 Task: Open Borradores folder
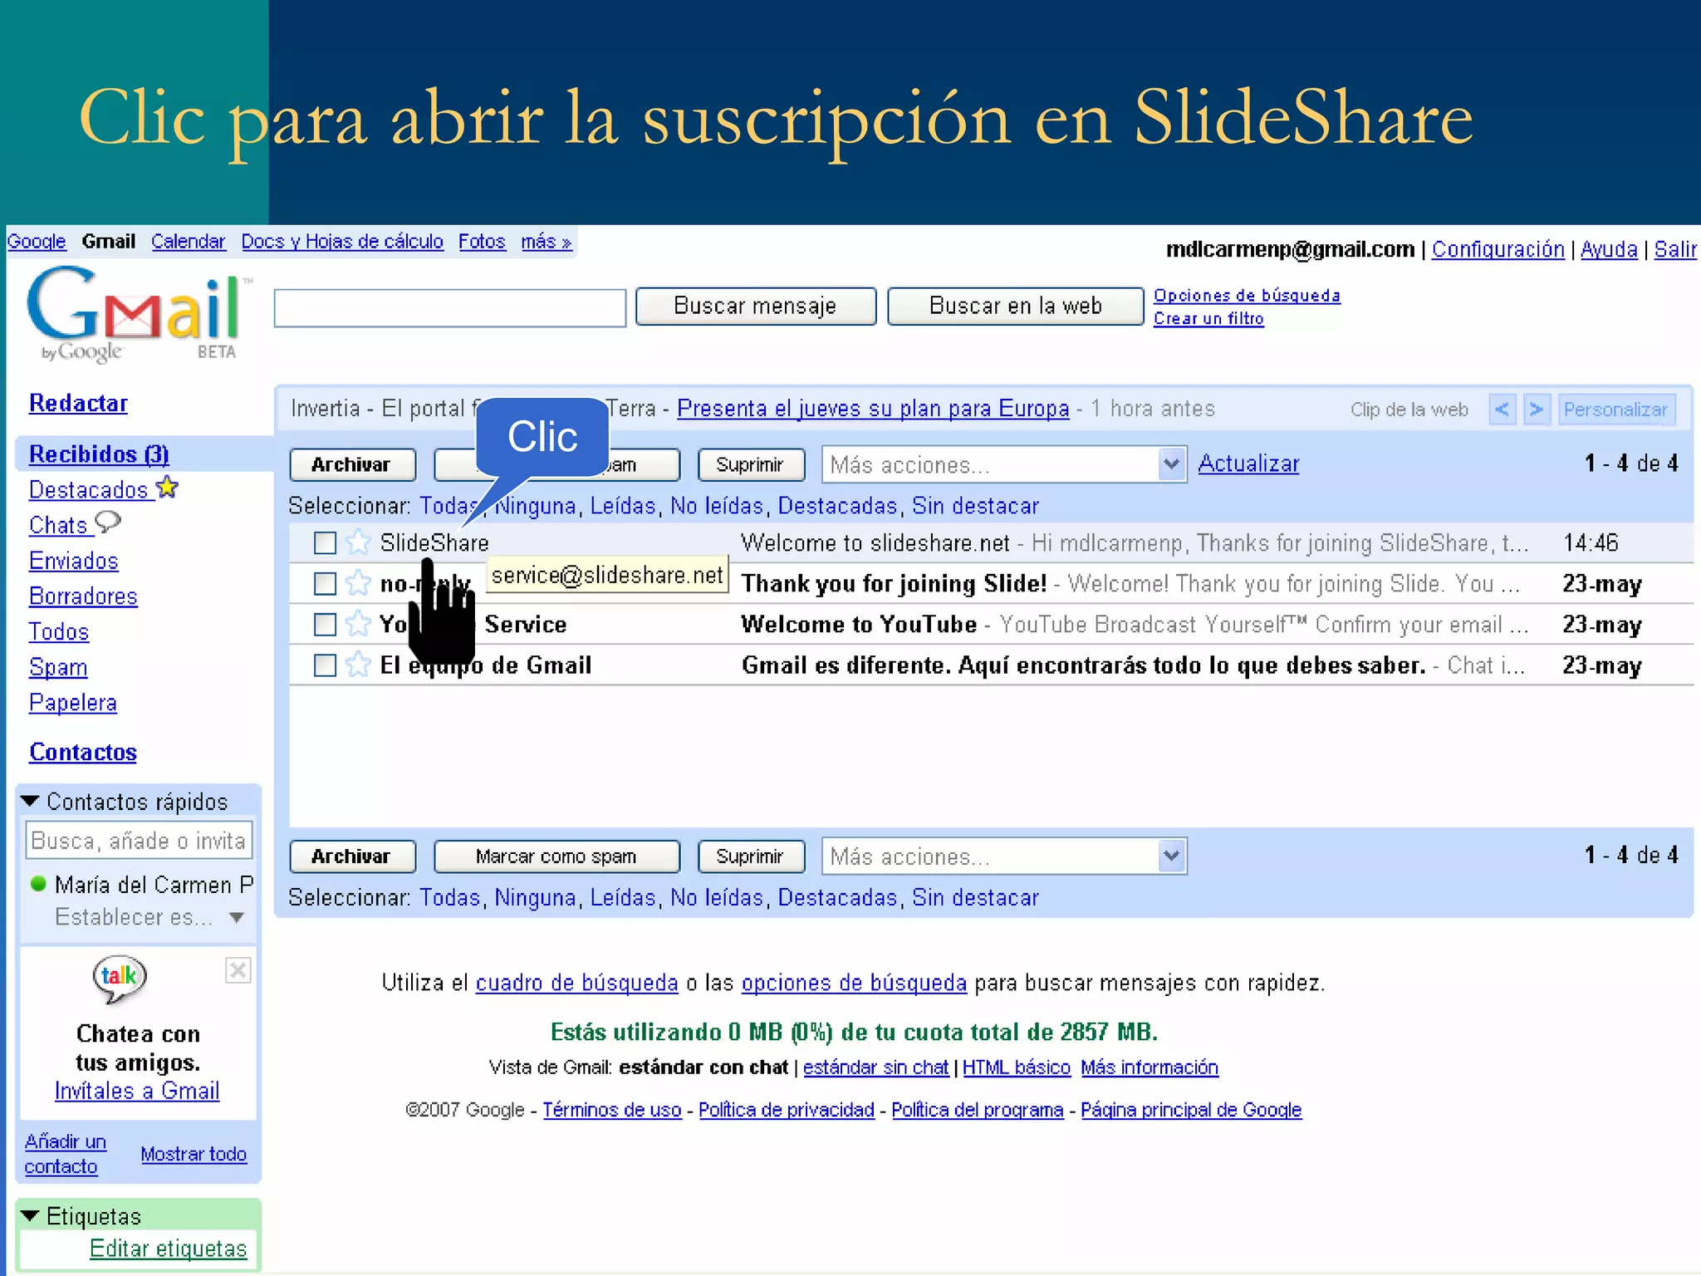pos(83,596)
